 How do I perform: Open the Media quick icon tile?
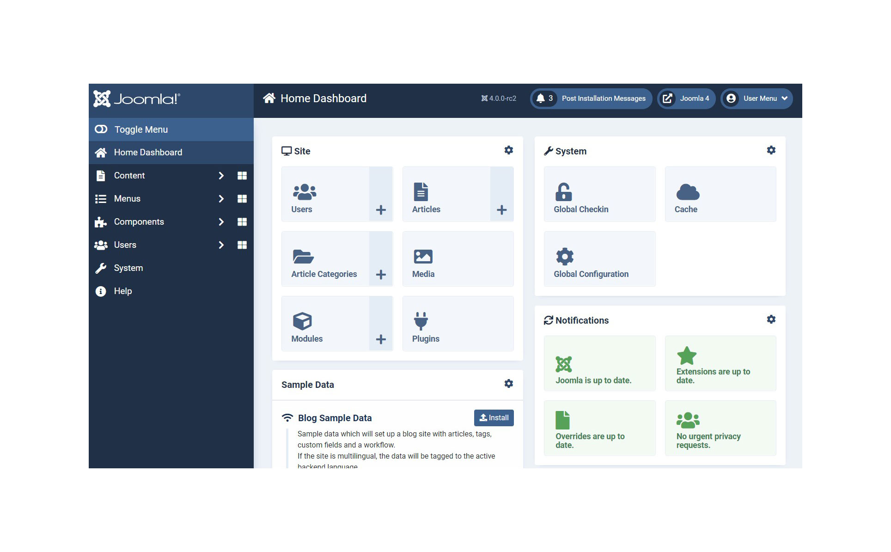point(458,259)
